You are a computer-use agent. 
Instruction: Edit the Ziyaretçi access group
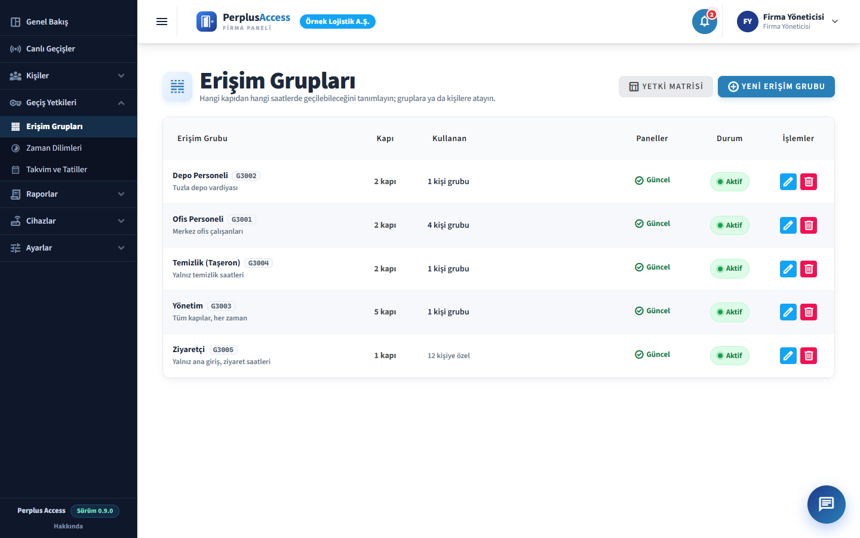point(788,356)
